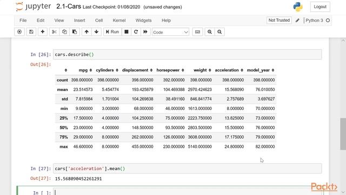Click Python 3 kernel name
The image size is (346, 195).
click(x=314, y=21)
